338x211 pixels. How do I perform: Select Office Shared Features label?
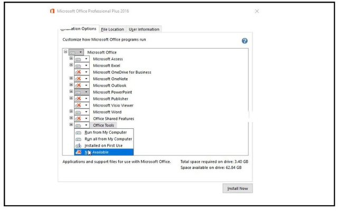[114, 119]
